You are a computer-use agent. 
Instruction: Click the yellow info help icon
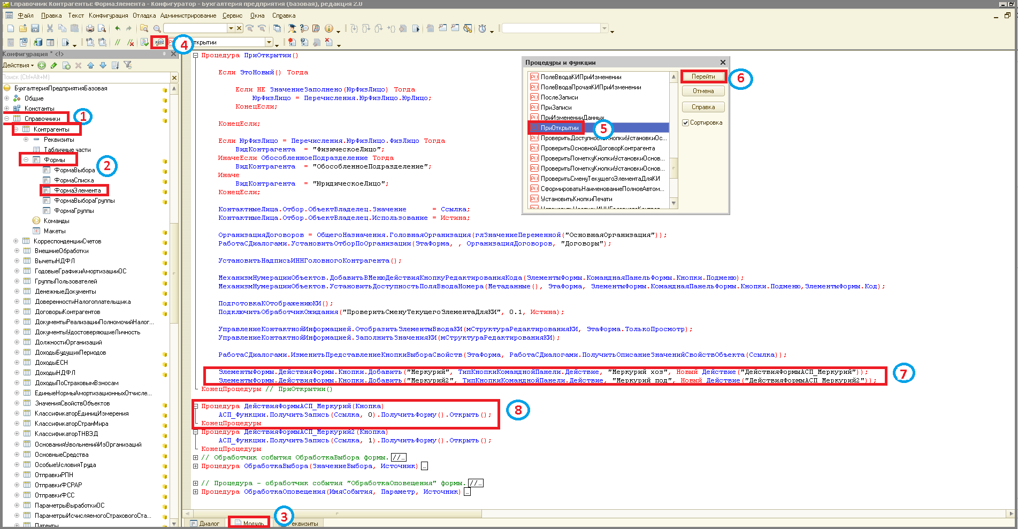point(329,28)
